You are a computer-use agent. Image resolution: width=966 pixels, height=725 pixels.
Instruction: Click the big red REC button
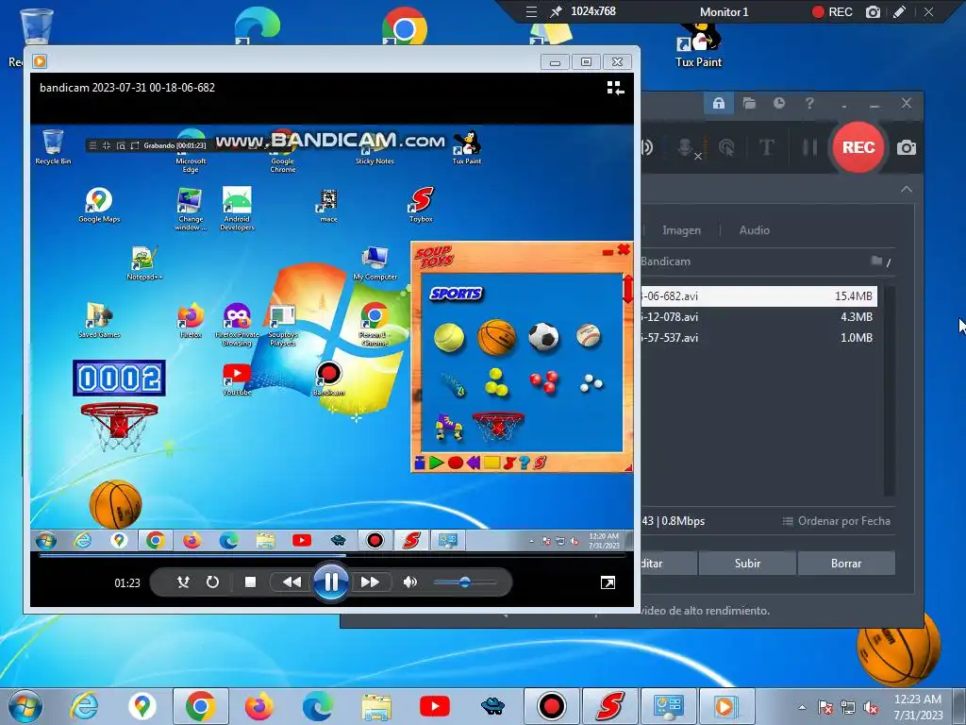coord(858,147)
